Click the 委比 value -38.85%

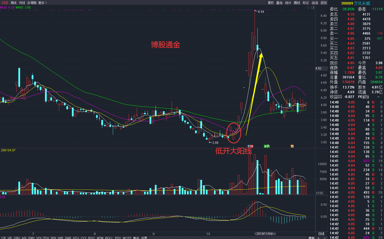click(348, 9)
